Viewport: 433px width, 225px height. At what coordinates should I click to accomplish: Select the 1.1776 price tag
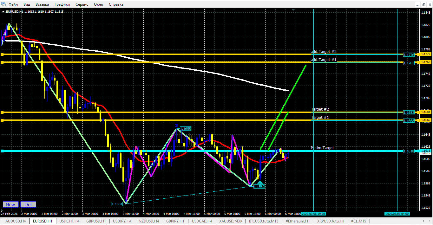tap(409, 55)
